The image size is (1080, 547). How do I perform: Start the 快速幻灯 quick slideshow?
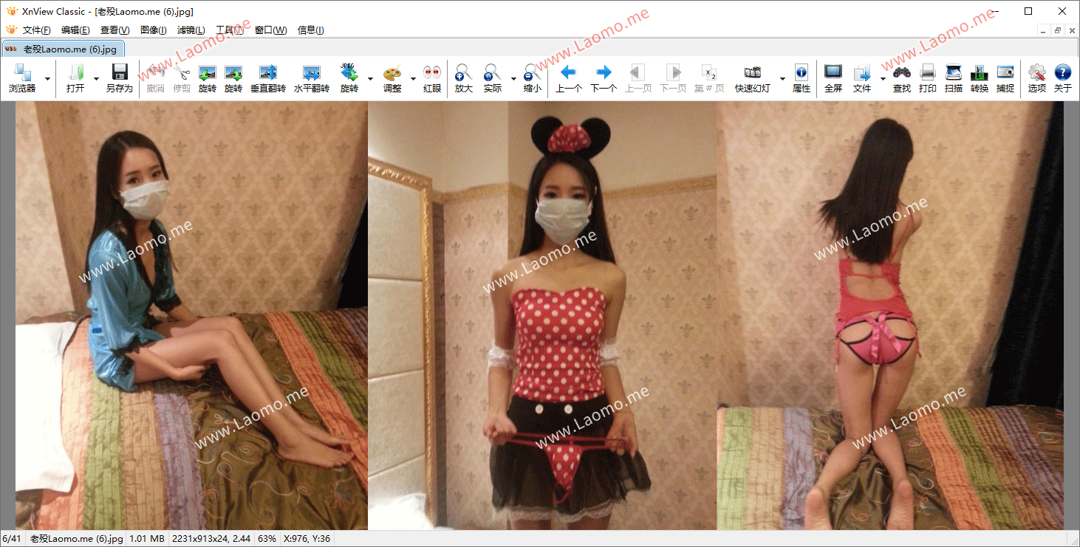(753, 78)
